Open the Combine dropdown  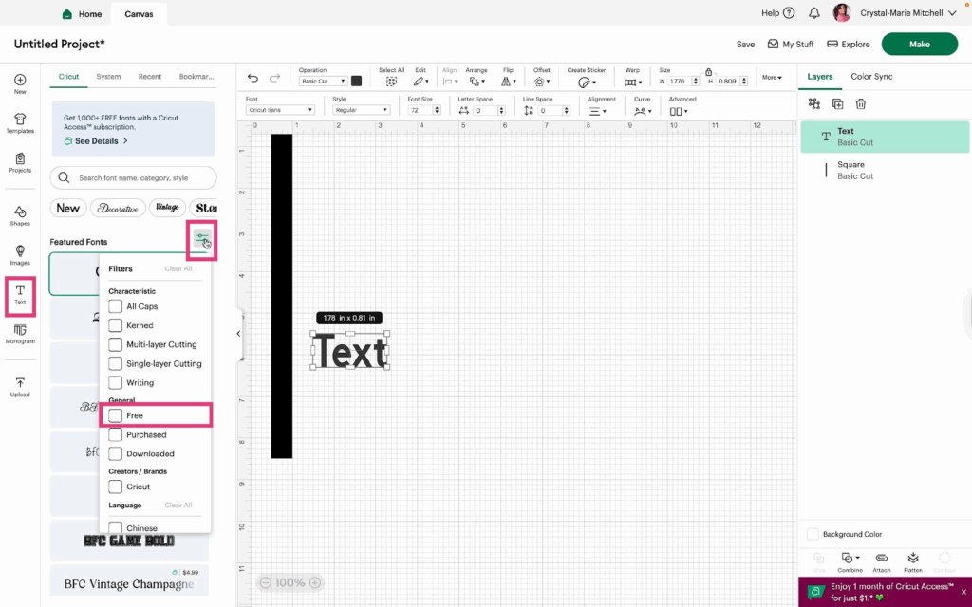(850, 562)
